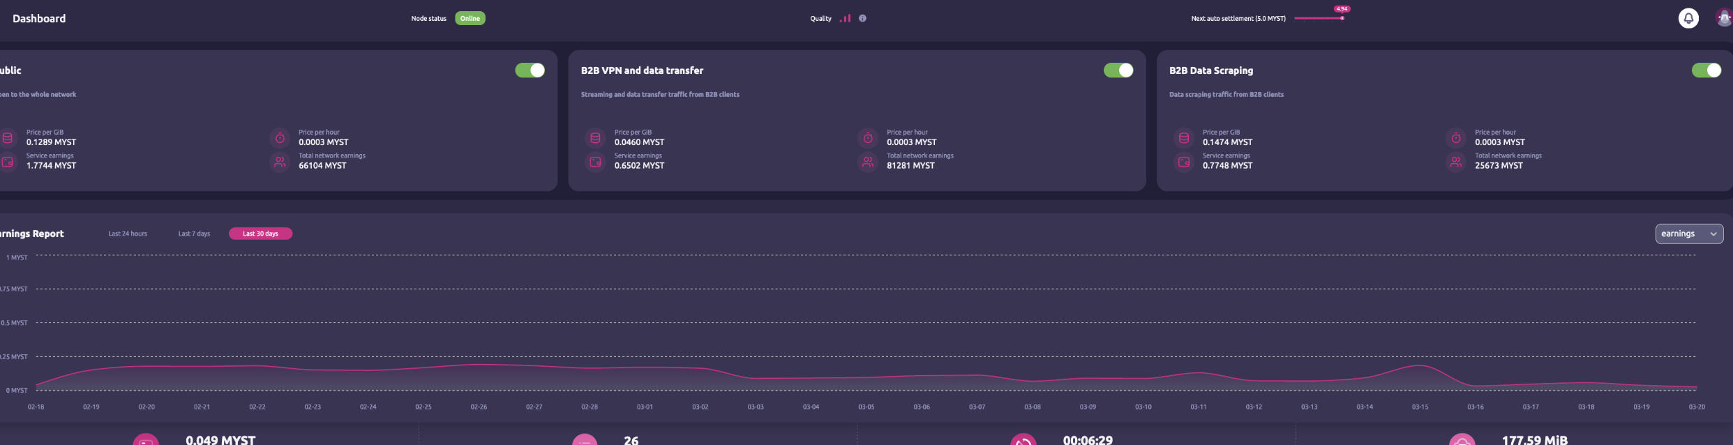Click the 1 MYST axis label
The height and width of the screenshot is (445, 1733).
pyautogui.click(x=17, y=257)
